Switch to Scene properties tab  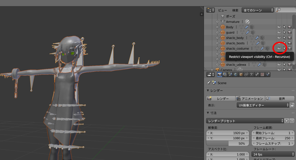pos(230,75)
